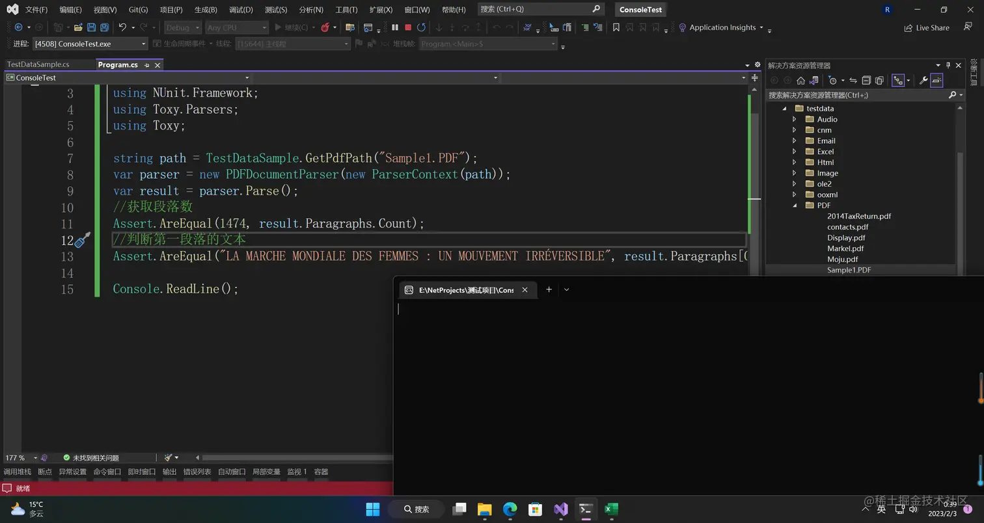Toggle pin on the Program.cs tab
984x523 pixels.
tap(147, 65)
